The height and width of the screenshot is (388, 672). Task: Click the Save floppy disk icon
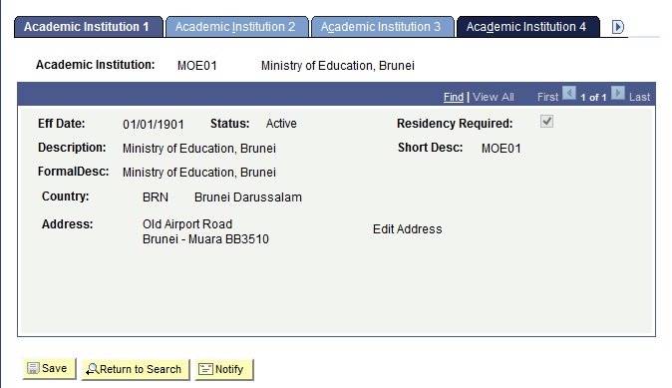(33, 368)
